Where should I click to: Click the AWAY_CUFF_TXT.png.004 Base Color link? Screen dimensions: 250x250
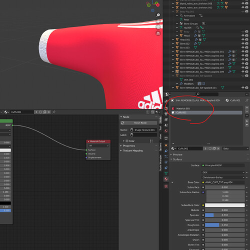click(x=223, y=182)
